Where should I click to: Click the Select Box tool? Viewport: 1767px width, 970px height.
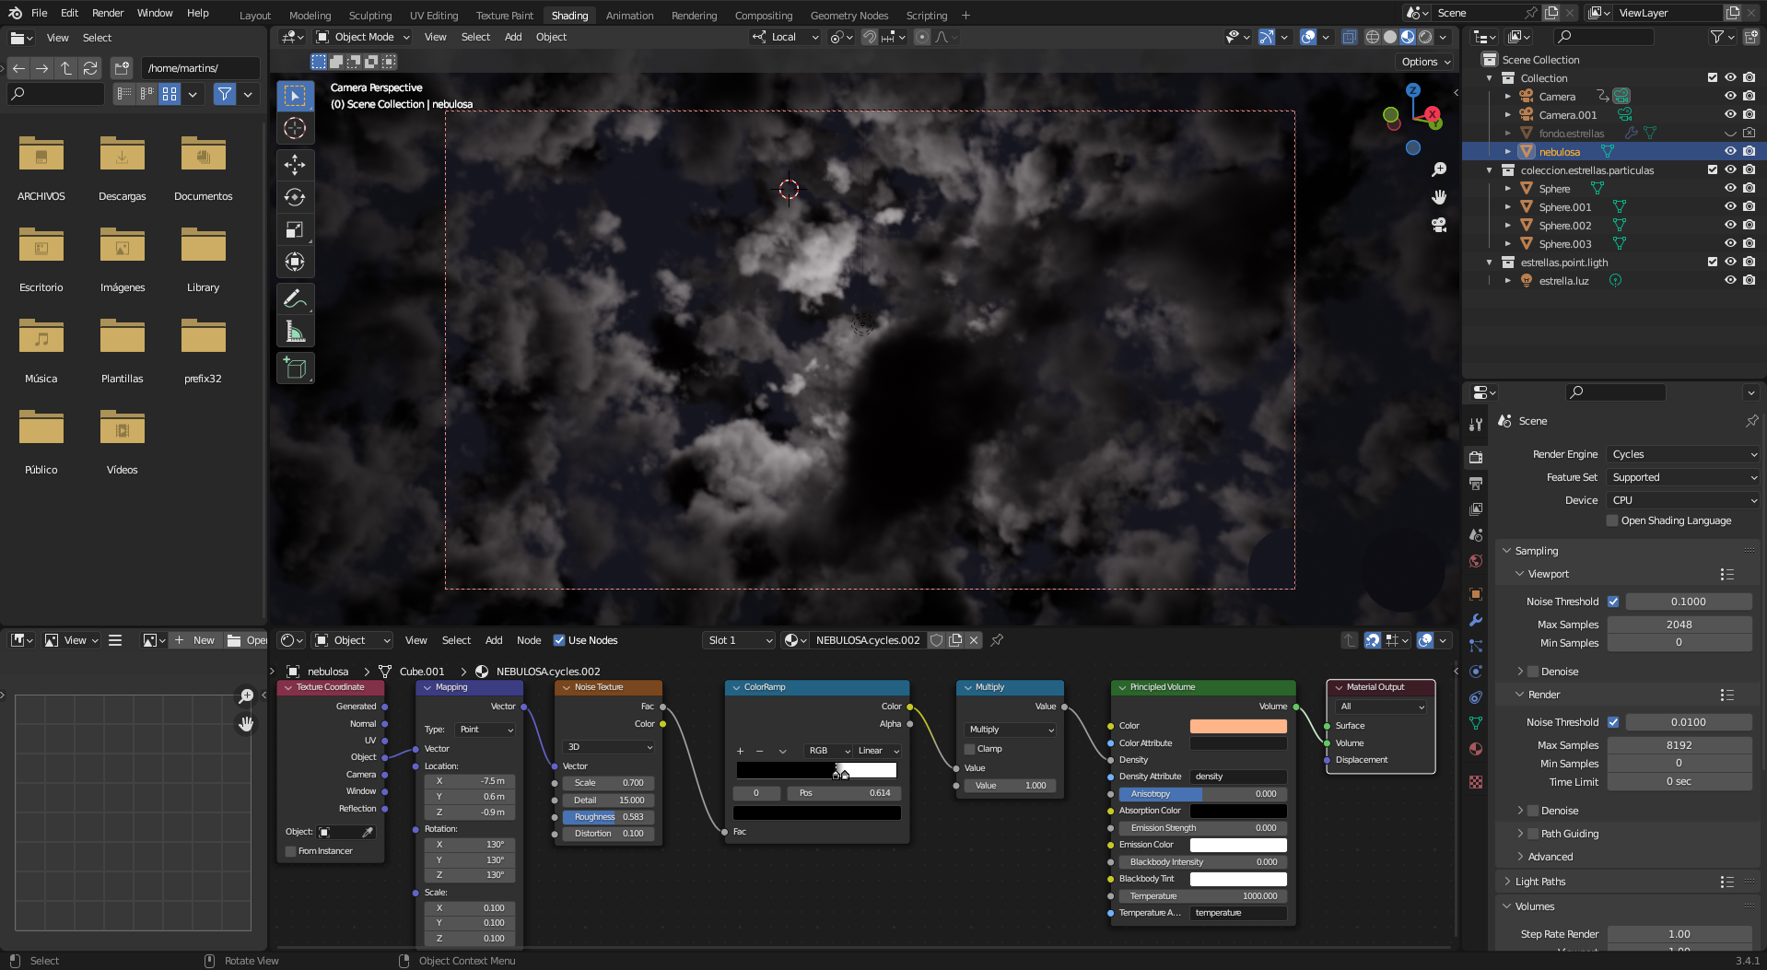coord(295,97)
